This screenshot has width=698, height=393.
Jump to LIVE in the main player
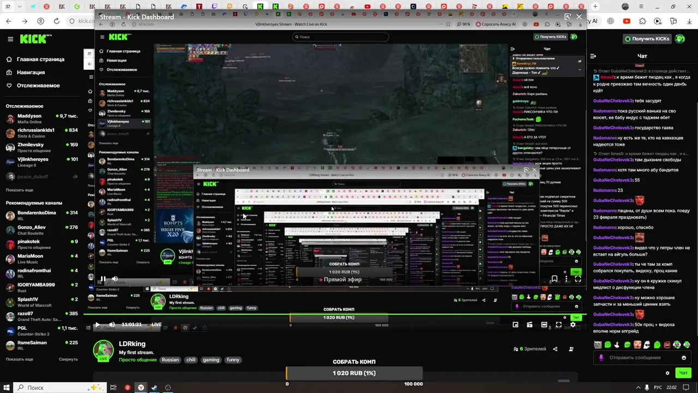[157, 324]
